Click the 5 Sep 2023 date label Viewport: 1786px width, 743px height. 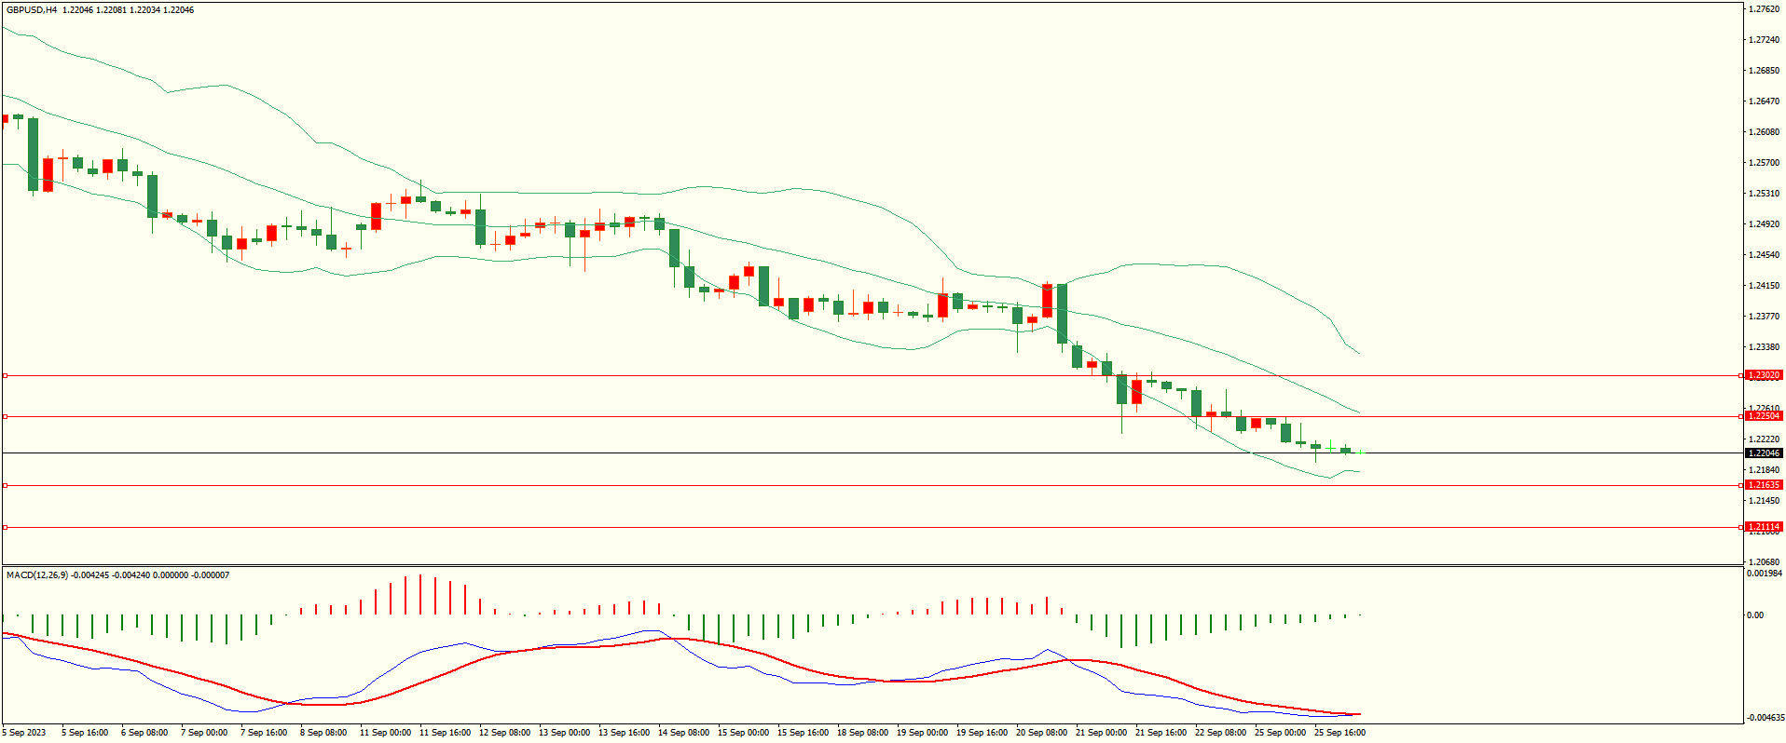pyautogui.click(x=23, y=733)
